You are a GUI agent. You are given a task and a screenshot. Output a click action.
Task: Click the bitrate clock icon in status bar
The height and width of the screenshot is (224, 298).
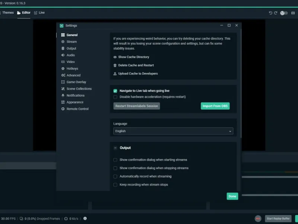[x=66, y=219]
